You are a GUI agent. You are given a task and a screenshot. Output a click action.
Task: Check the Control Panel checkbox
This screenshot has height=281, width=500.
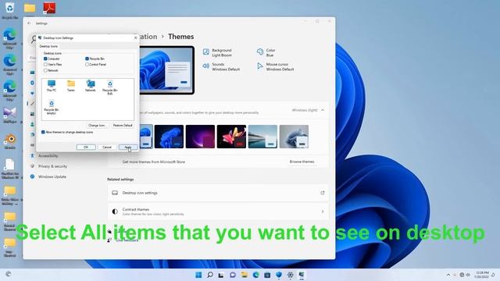click(87, 64)
